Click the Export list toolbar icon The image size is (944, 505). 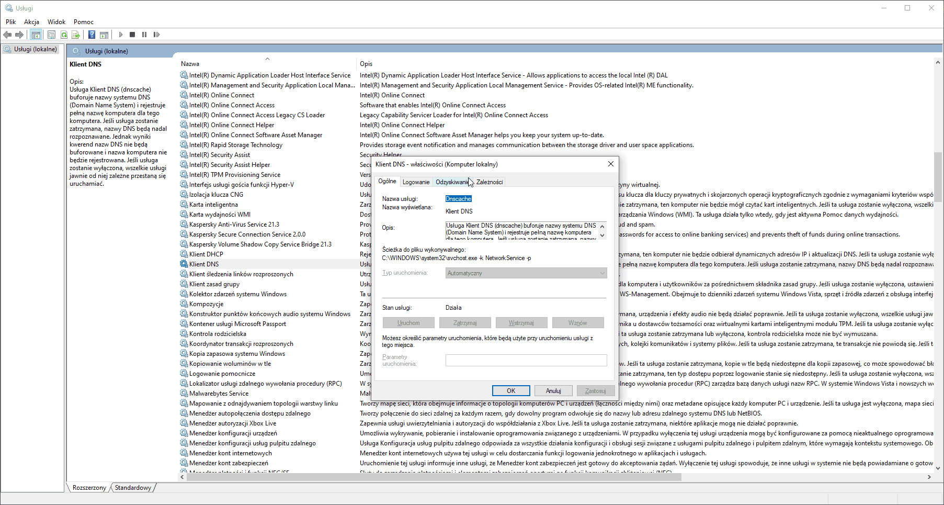tap(76, 35)
